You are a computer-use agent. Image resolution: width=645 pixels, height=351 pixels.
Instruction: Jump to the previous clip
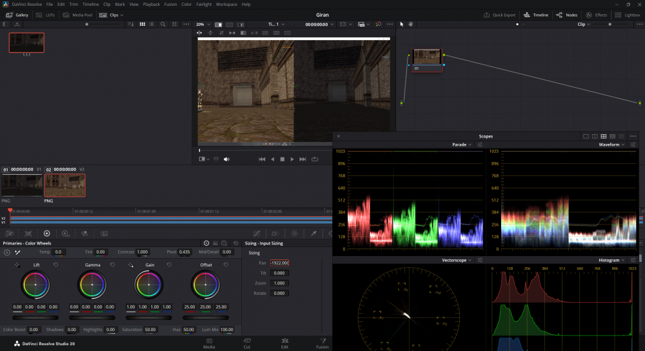tap(262, 159)
